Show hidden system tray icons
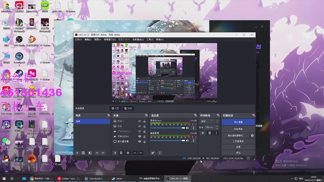 point(292,178)
